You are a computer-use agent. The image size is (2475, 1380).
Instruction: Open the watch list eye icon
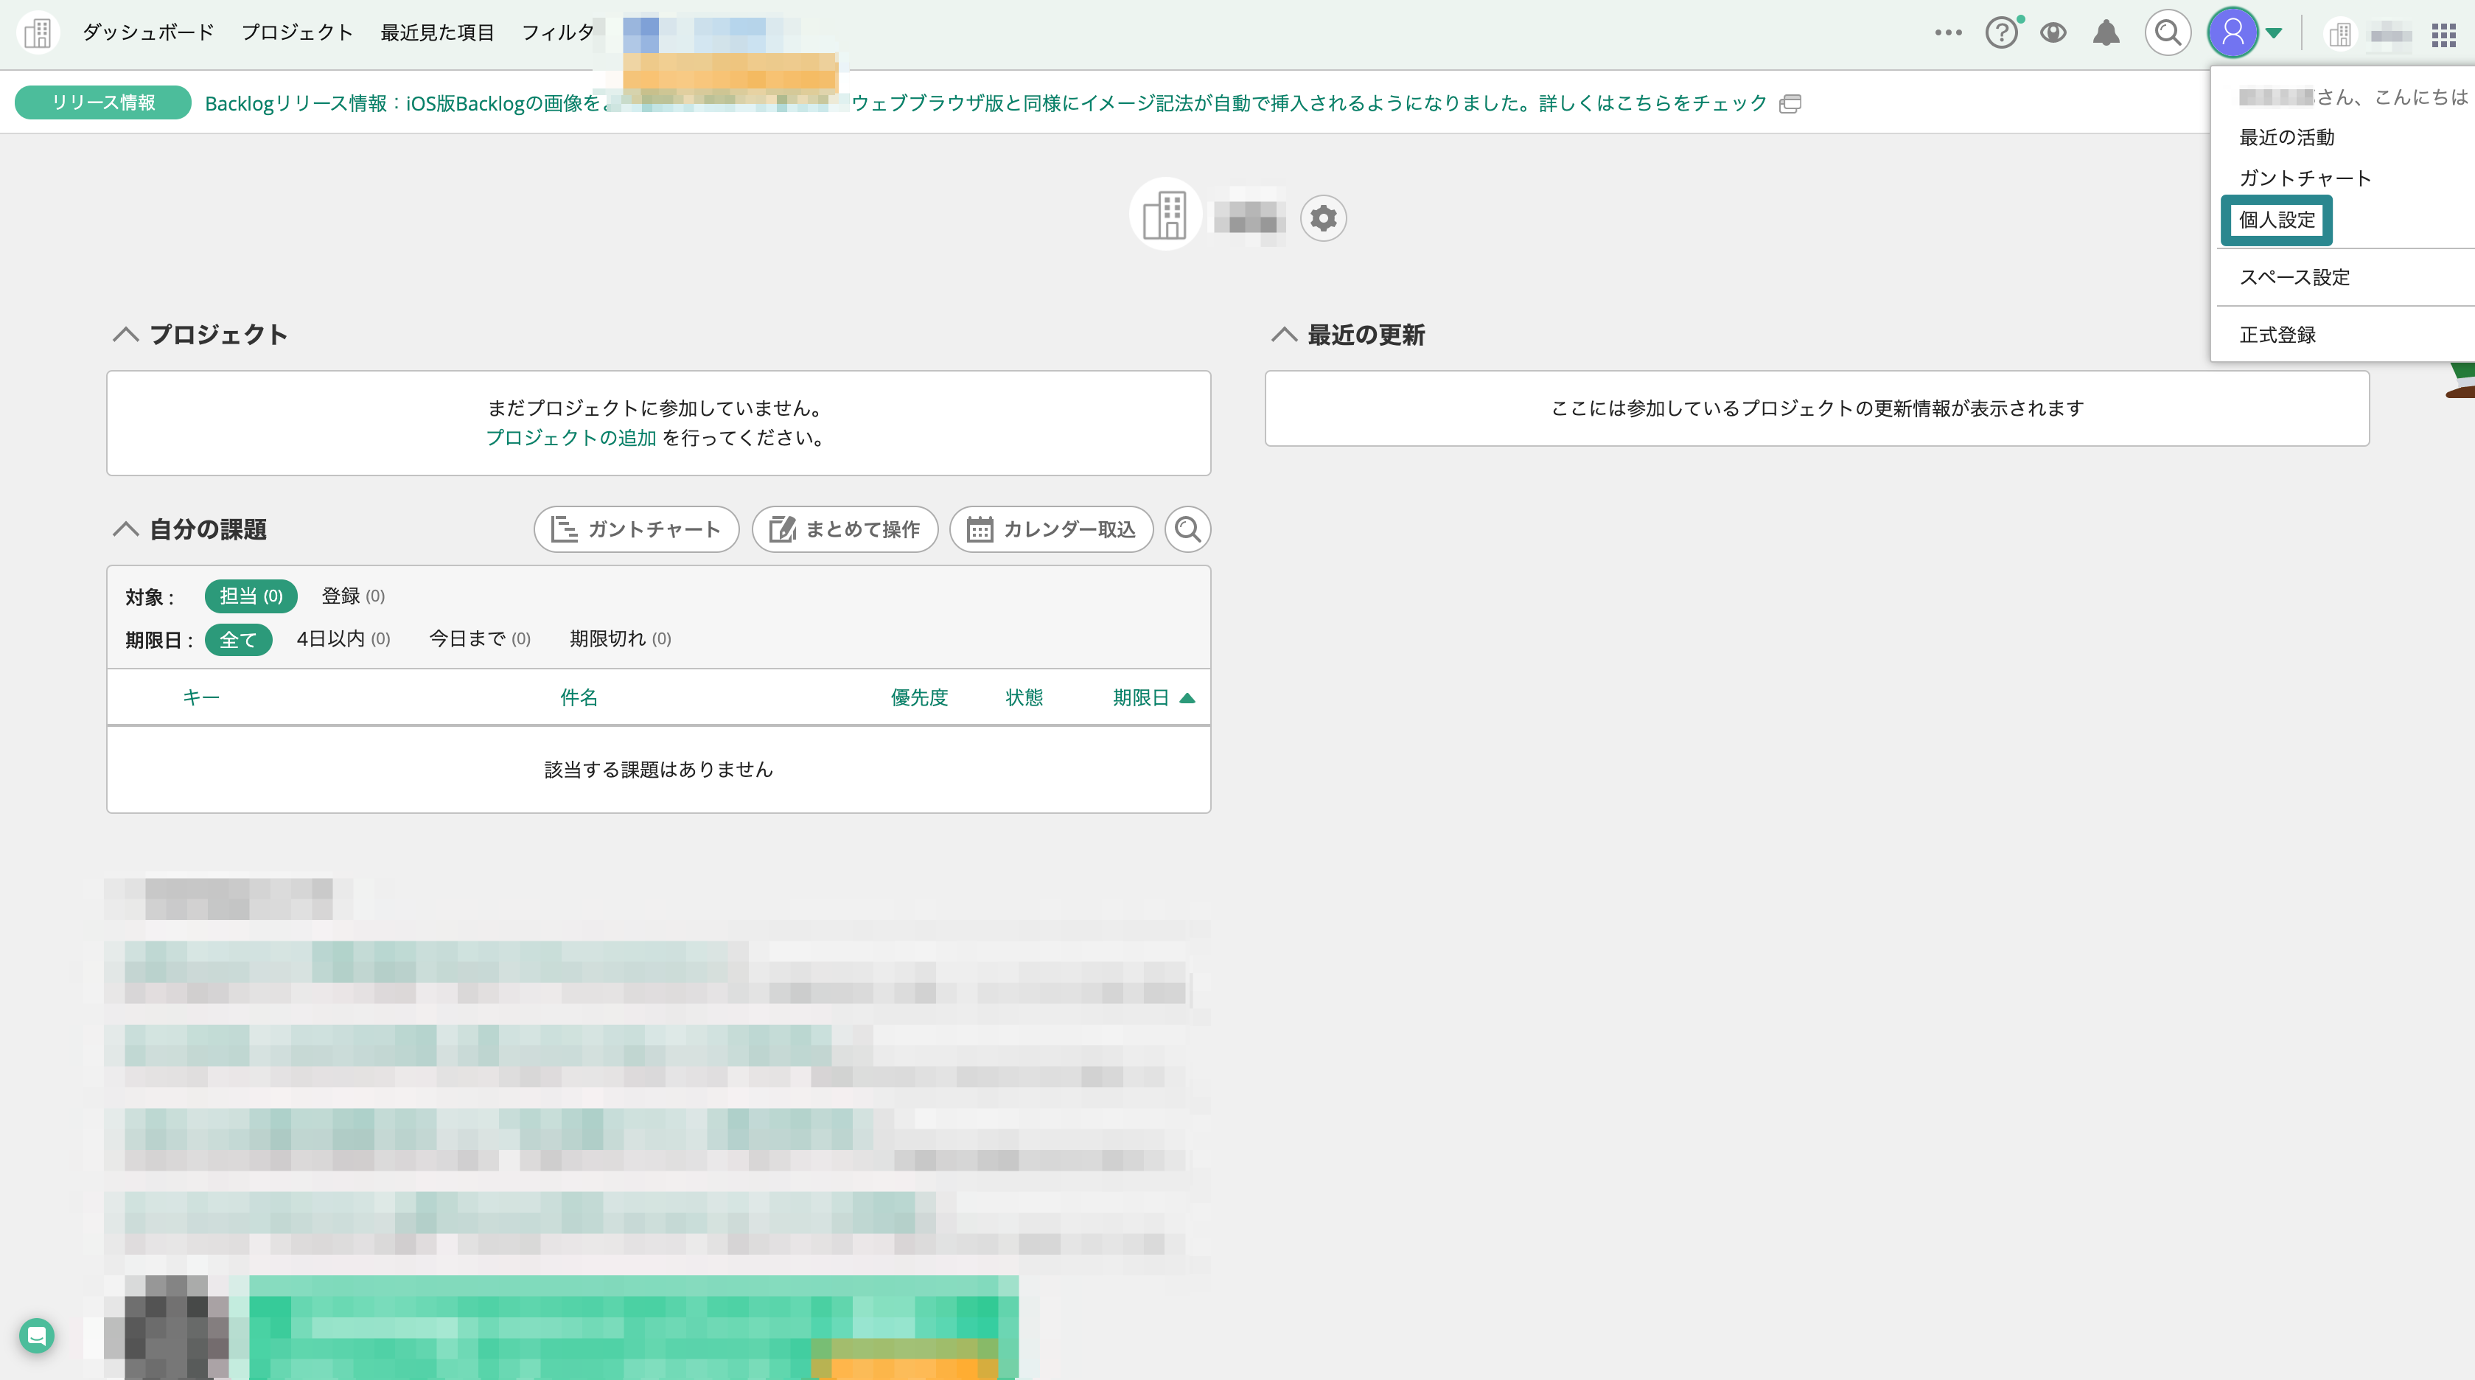click(x=2053, y=34)
